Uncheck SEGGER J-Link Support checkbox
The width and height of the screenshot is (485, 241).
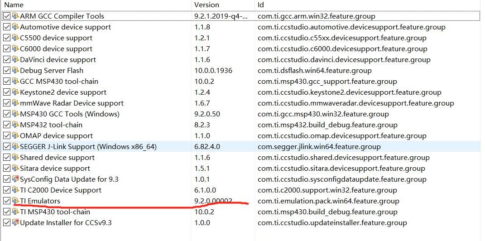tap(6, 146)
